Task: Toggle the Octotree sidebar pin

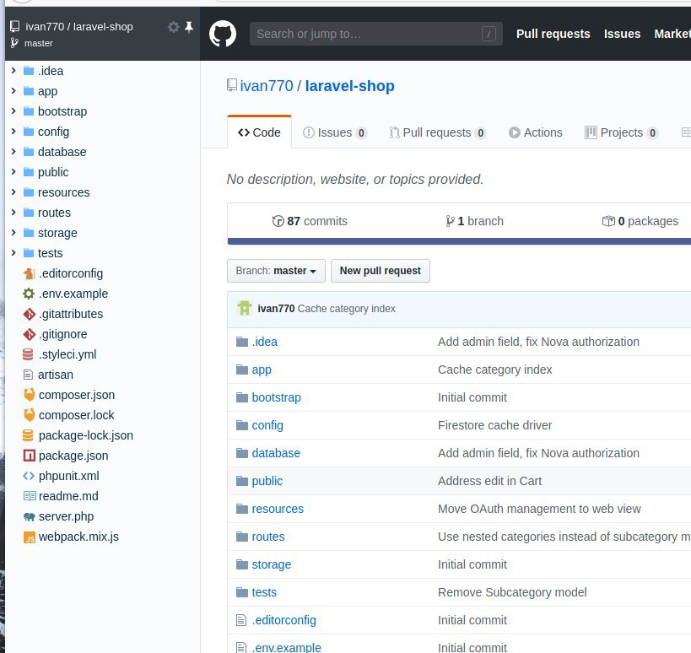Action: pyautogui.click(x=189, y=27)
